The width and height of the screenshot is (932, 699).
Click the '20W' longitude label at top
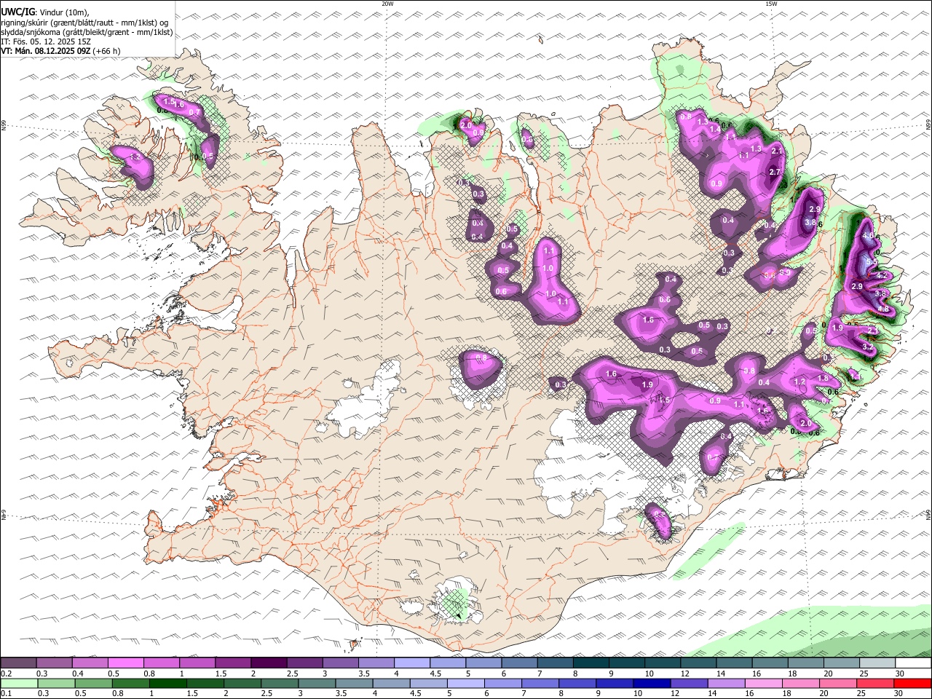click(387, 4)
